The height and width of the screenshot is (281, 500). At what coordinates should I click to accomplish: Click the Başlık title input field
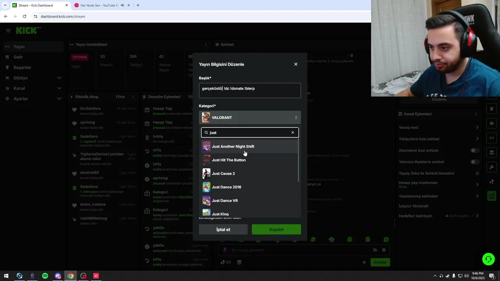(250, 90)
